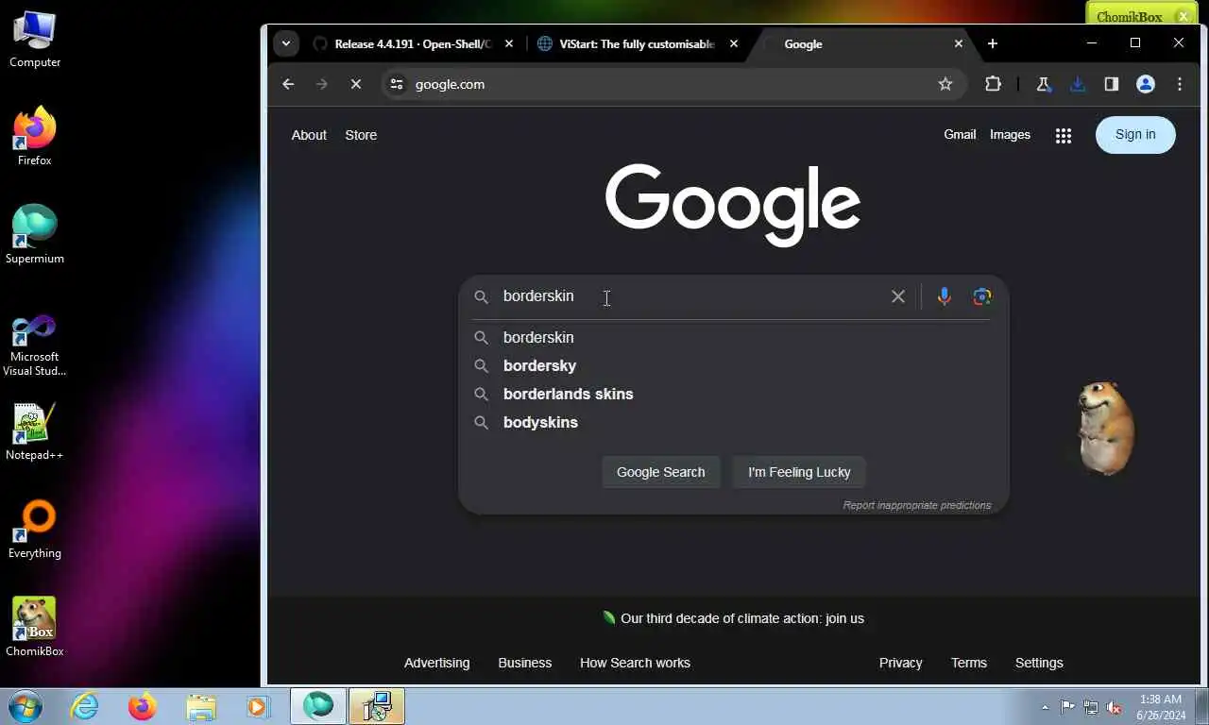The width and height of the screenshot is (1209, 725).
Task: Open the clock showing 1:38 AM
Action: click(1161, 707)
